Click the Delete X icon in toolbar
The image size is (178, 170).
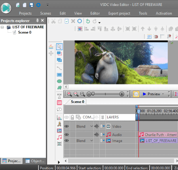point(73,21)
